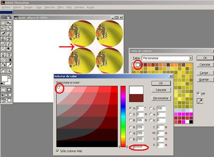214x157 pixels.
Task: Click Cancelar in Selector de color
Action: (161, 90)
